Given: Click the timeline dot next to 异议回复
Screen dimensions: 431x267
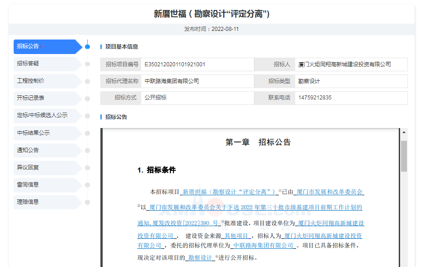Looking at the screenshot, I should click(88, 168).
